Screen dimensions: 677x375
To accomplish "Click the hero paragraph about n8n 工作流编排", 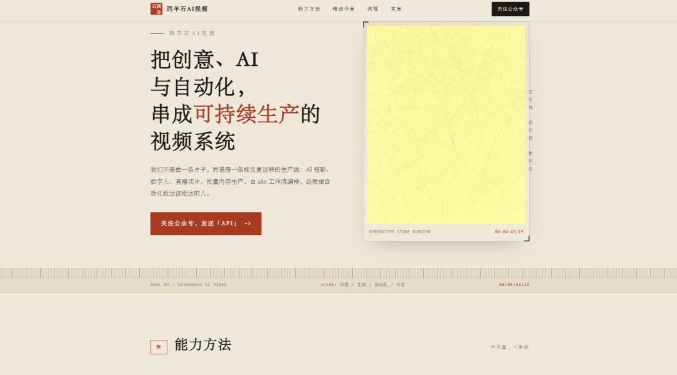I will point(241,181).
